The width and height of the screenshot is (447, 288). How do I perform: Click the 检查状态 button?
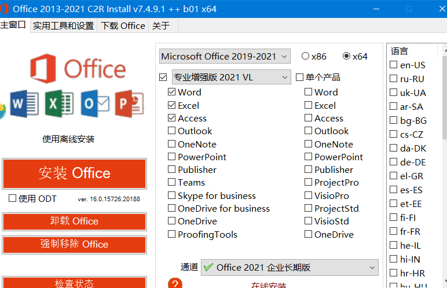point(75,283)
